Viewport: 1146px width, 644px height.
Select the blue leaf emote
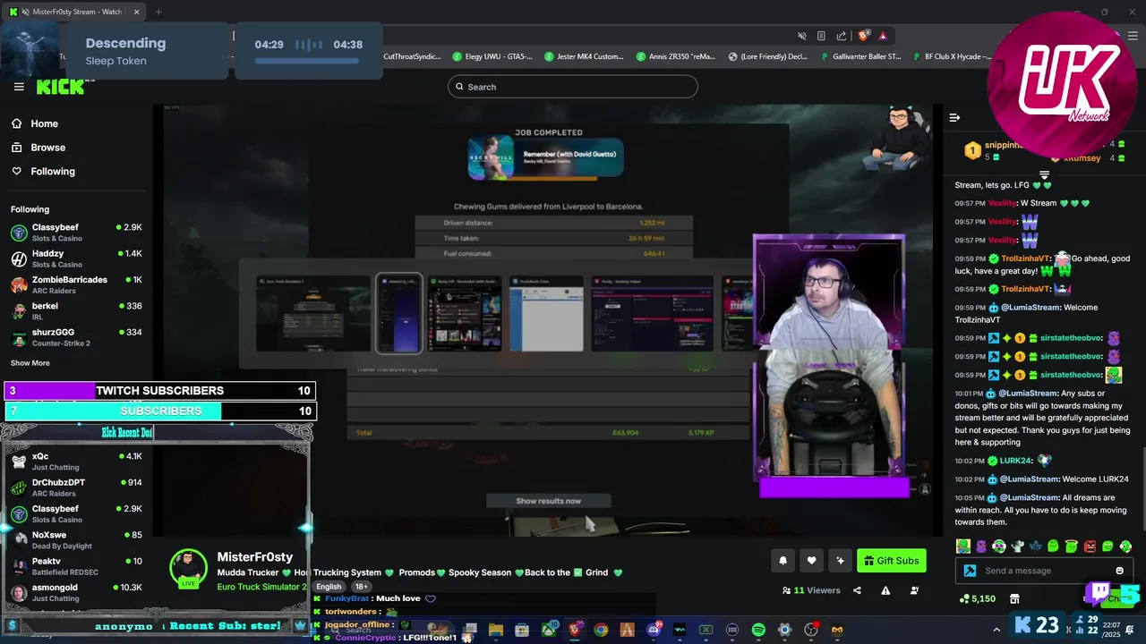click(x=1035, y=547)
